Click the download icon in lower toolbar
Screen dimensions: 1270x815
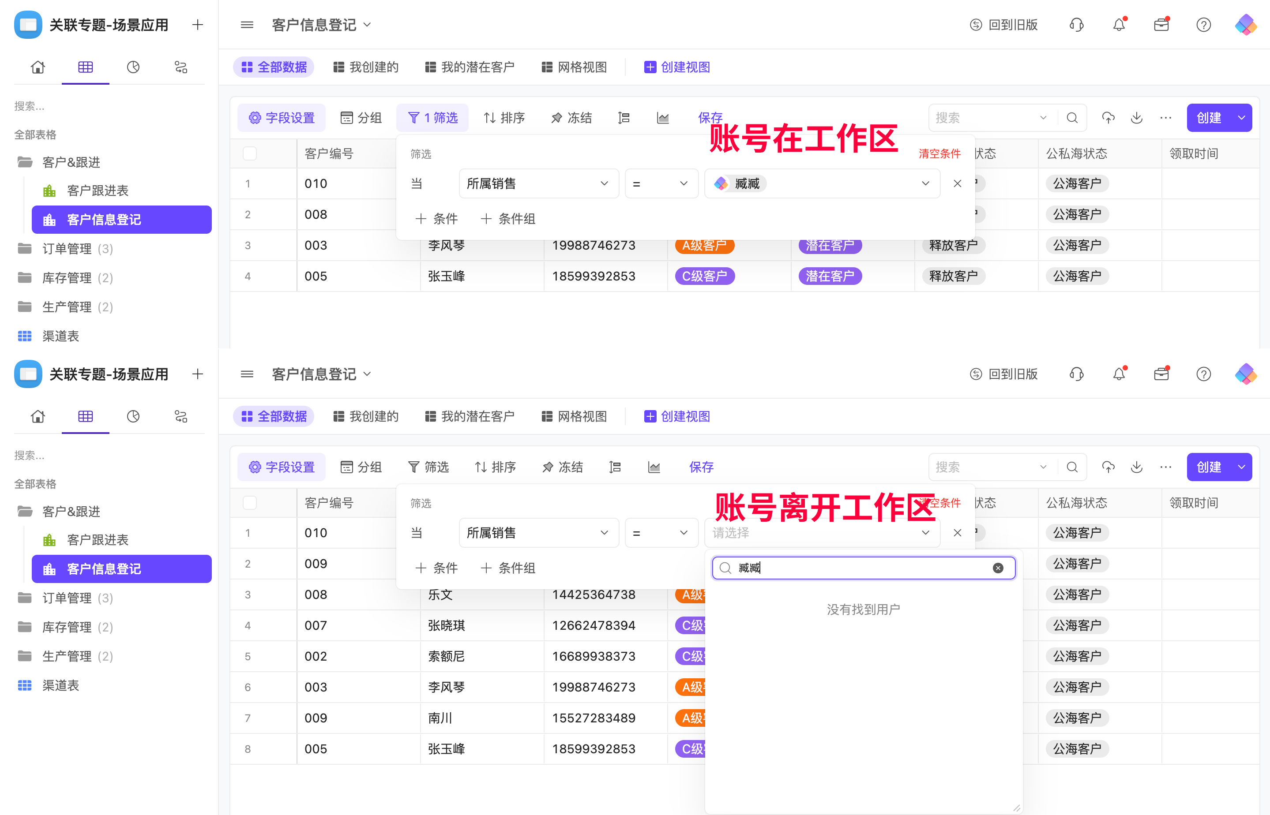click(x=1137, y=467)
